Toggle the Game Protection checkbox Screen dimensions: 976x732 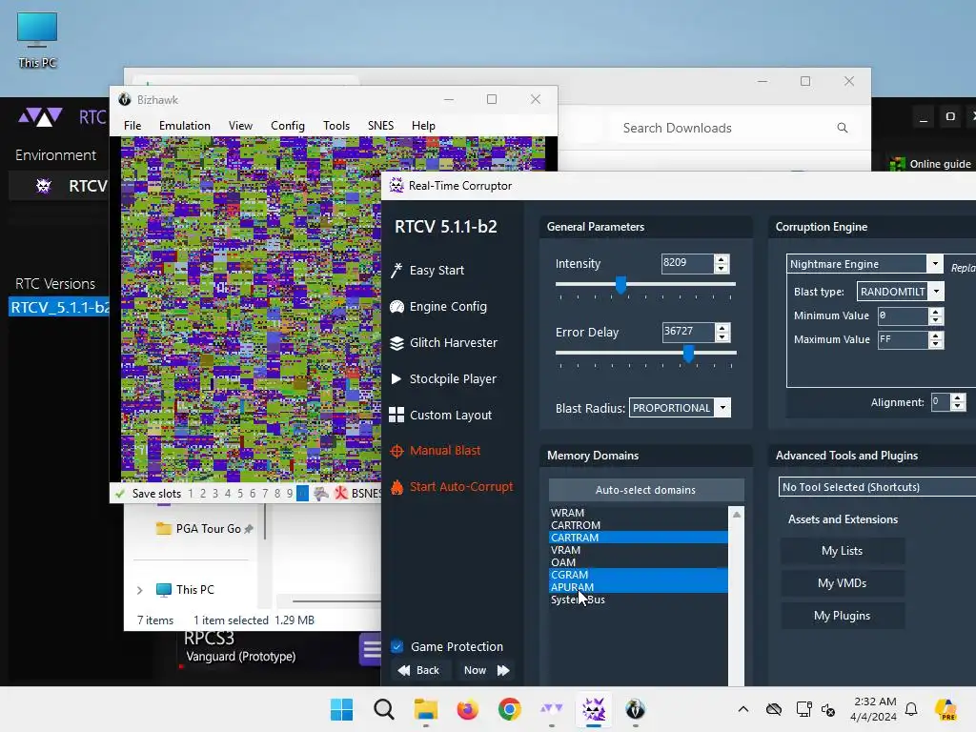point(396,647)
